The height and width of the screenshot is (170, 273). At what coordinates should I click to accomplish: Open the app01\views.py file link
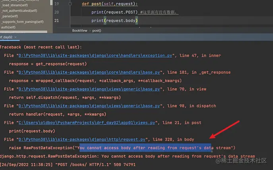coord(87,122)
